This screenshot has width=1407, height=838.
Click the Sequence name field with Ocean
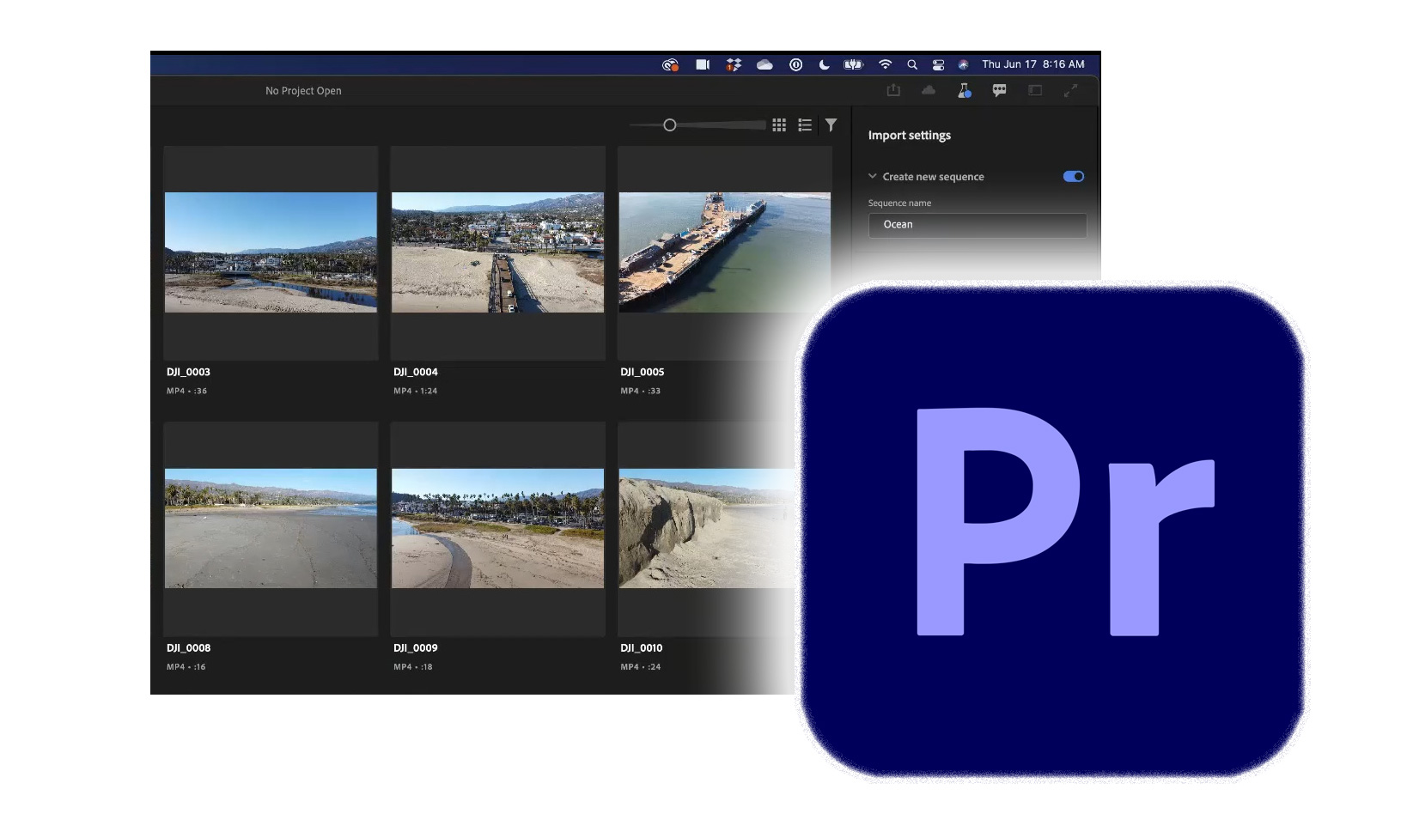(x=978, y=225)
